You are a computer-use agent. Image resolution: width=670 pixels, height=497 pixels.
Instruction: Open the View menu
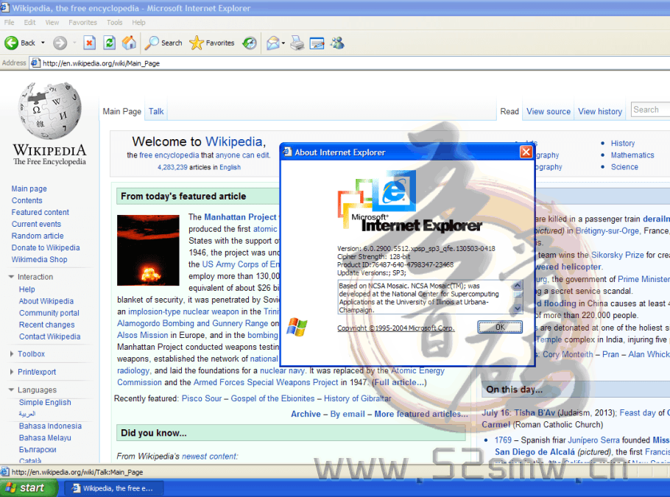(x=52, y=22)
